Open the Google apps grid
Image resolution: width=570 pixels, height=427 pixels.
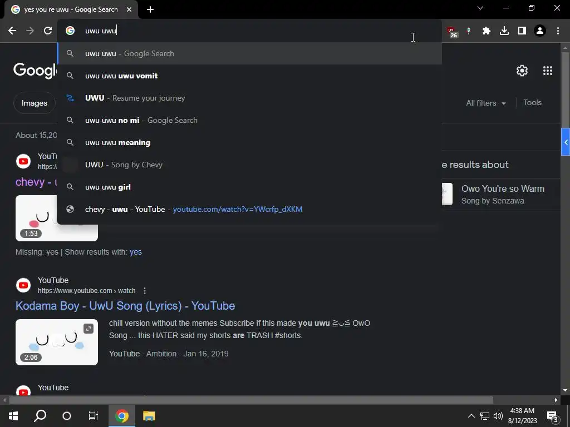coord(548,71)
